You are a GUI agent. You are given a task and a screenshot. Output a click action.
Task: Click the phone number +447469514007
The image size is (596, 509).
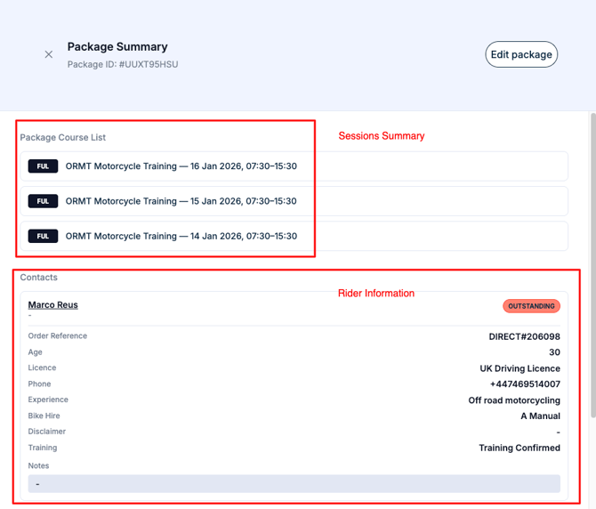pyautogui.click(x=525, y=384)
